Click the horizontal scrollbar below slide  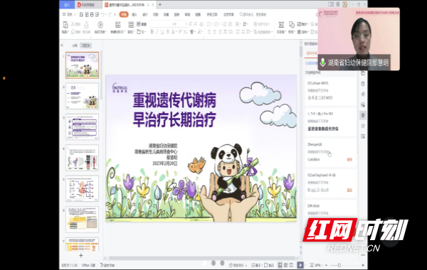tap(202, 258)
